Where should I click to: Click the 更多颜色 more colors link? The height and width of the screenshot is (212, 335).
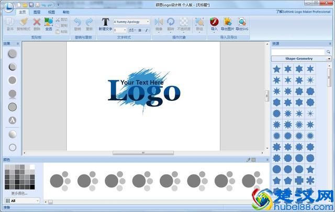click(19, 194)
